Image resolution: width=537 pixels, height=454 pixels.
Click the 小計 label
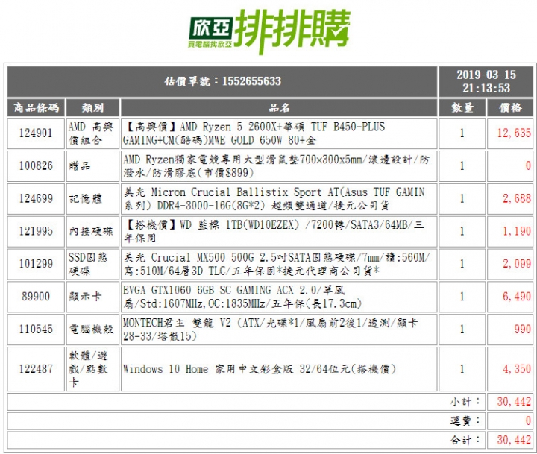point(465,402)
